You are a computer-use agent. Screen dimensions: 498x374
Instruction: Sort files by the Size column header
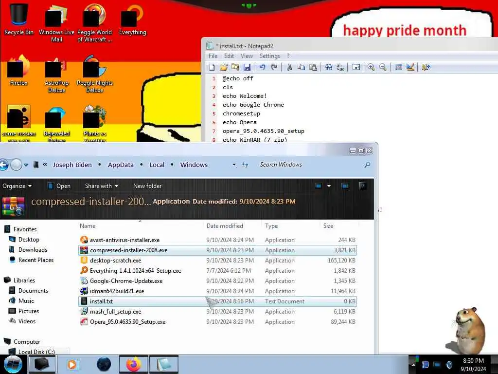(328, 226)
